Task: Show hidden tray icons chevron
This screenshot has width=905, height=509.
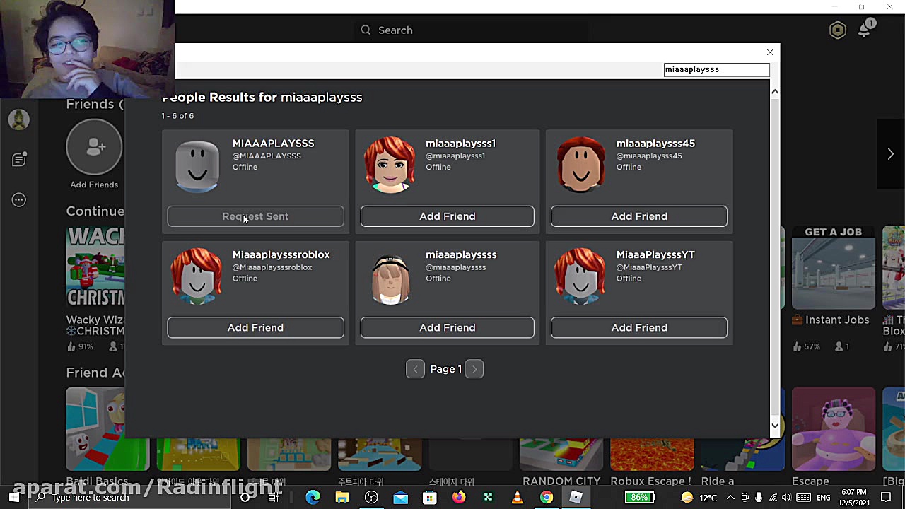Action: point(730,498)
